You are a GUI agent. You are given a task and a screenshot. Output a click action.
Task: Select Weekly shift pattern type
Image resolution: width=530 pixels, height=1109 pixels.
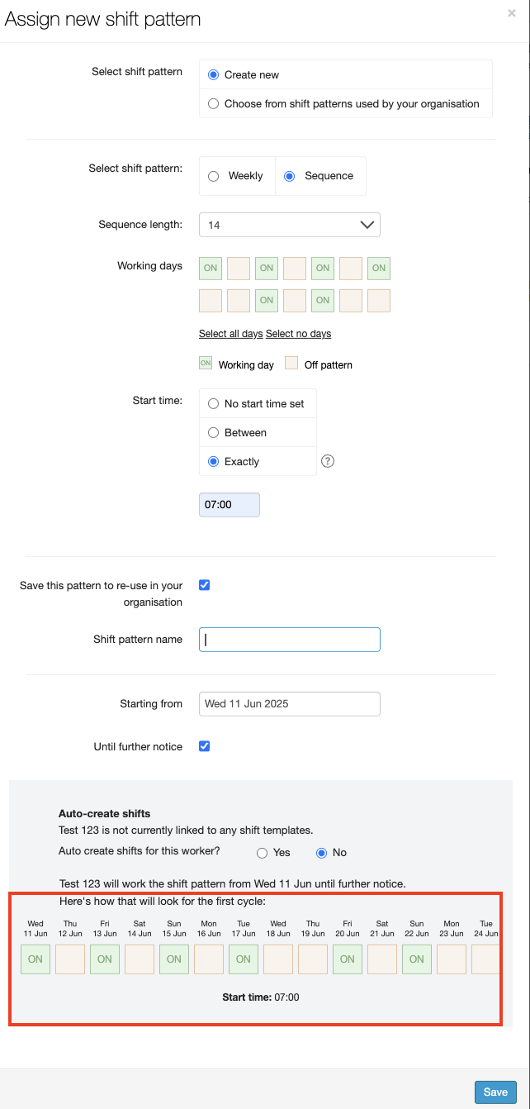214,176
